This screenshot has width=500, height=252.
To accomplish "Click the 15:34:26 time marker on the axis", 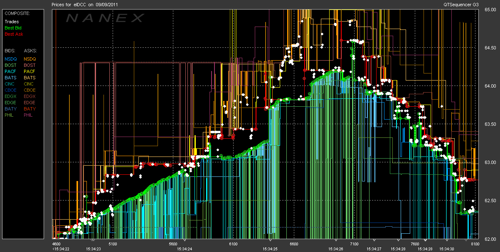I will pos(335,249).
